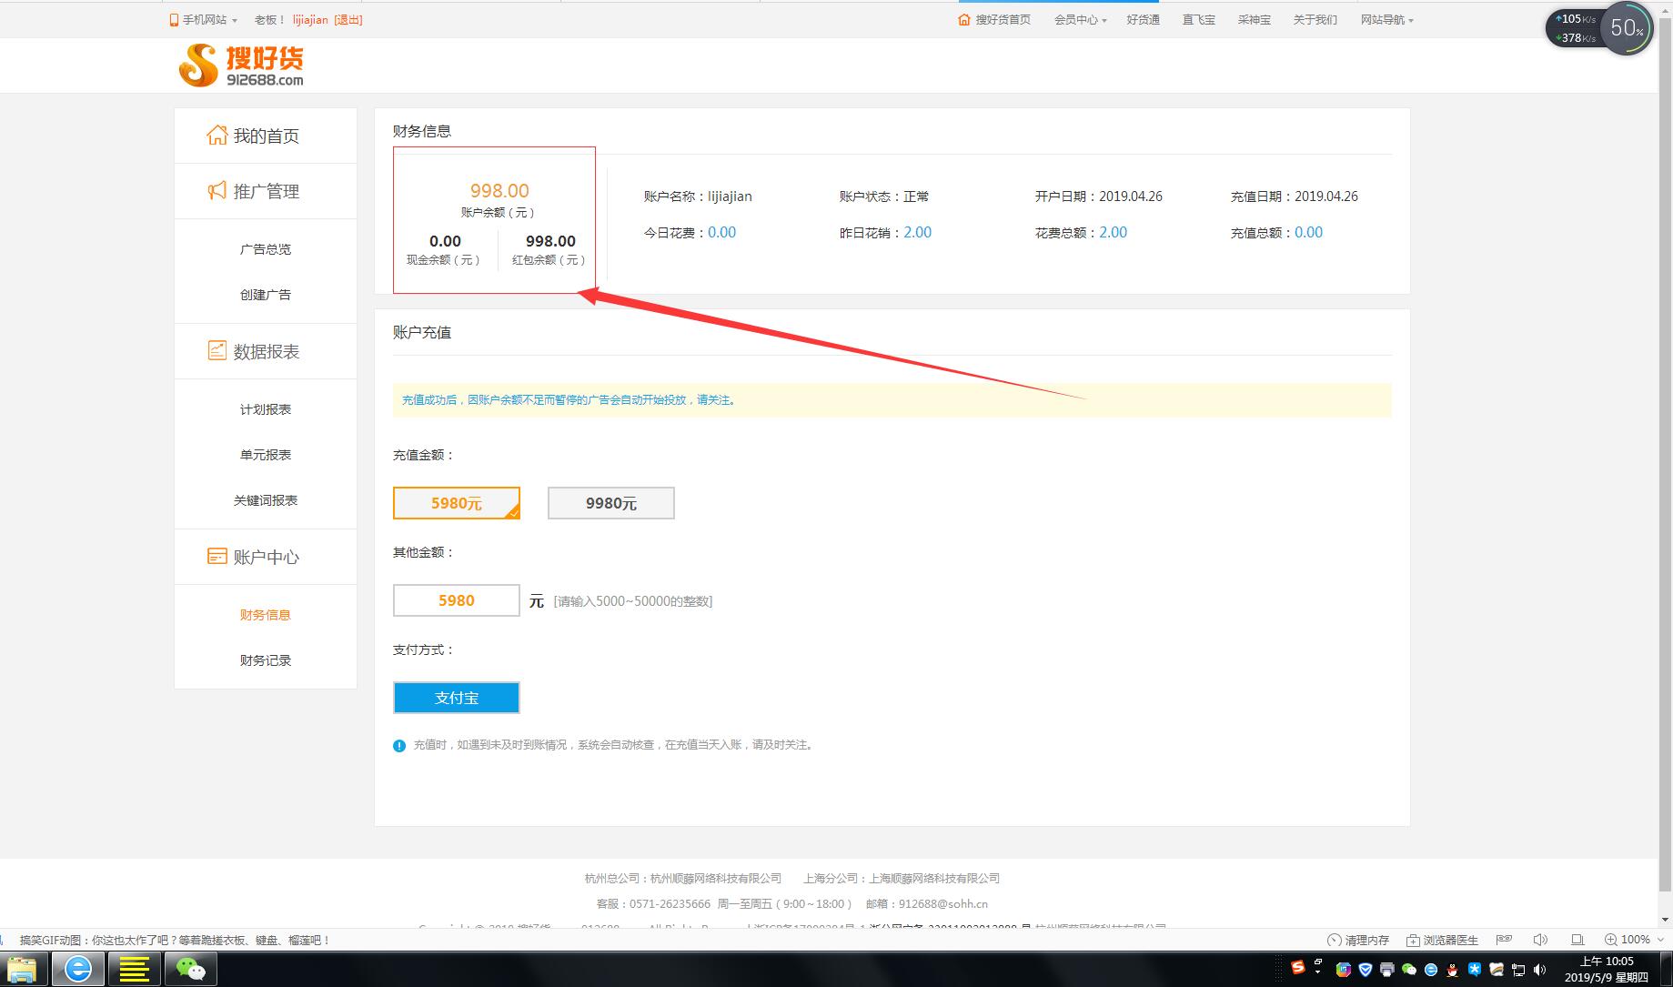Click the 搜好货 logo
1673x987 pixels.
(x=241, y=65)
